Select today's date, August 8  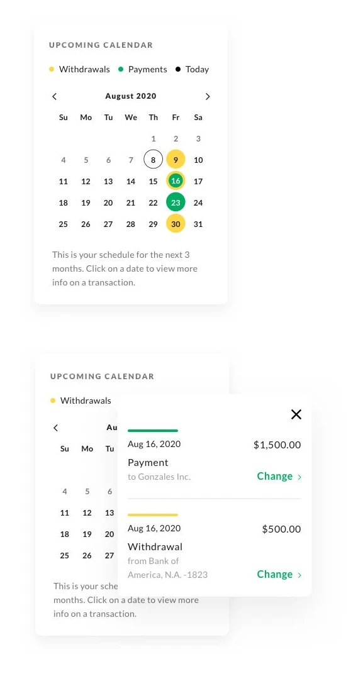[x=153, y=160]
